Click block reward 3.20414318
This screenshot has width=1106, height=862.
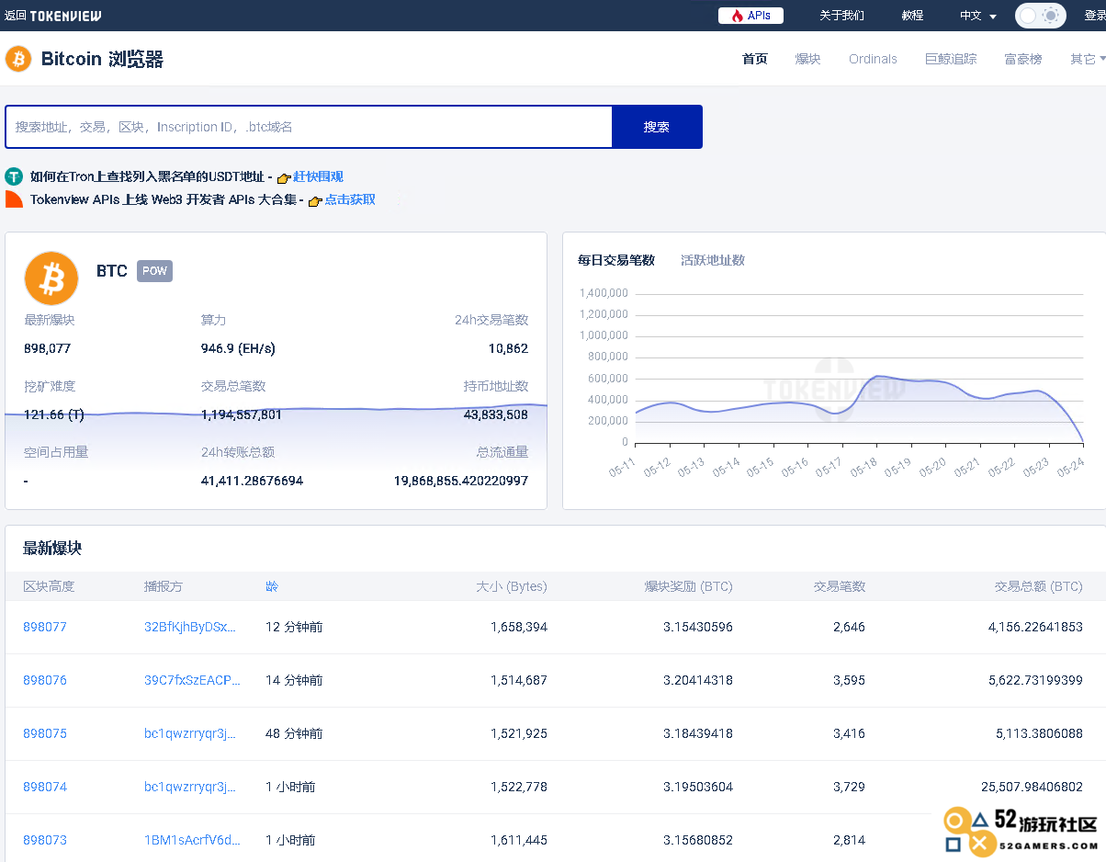[698, 680]
